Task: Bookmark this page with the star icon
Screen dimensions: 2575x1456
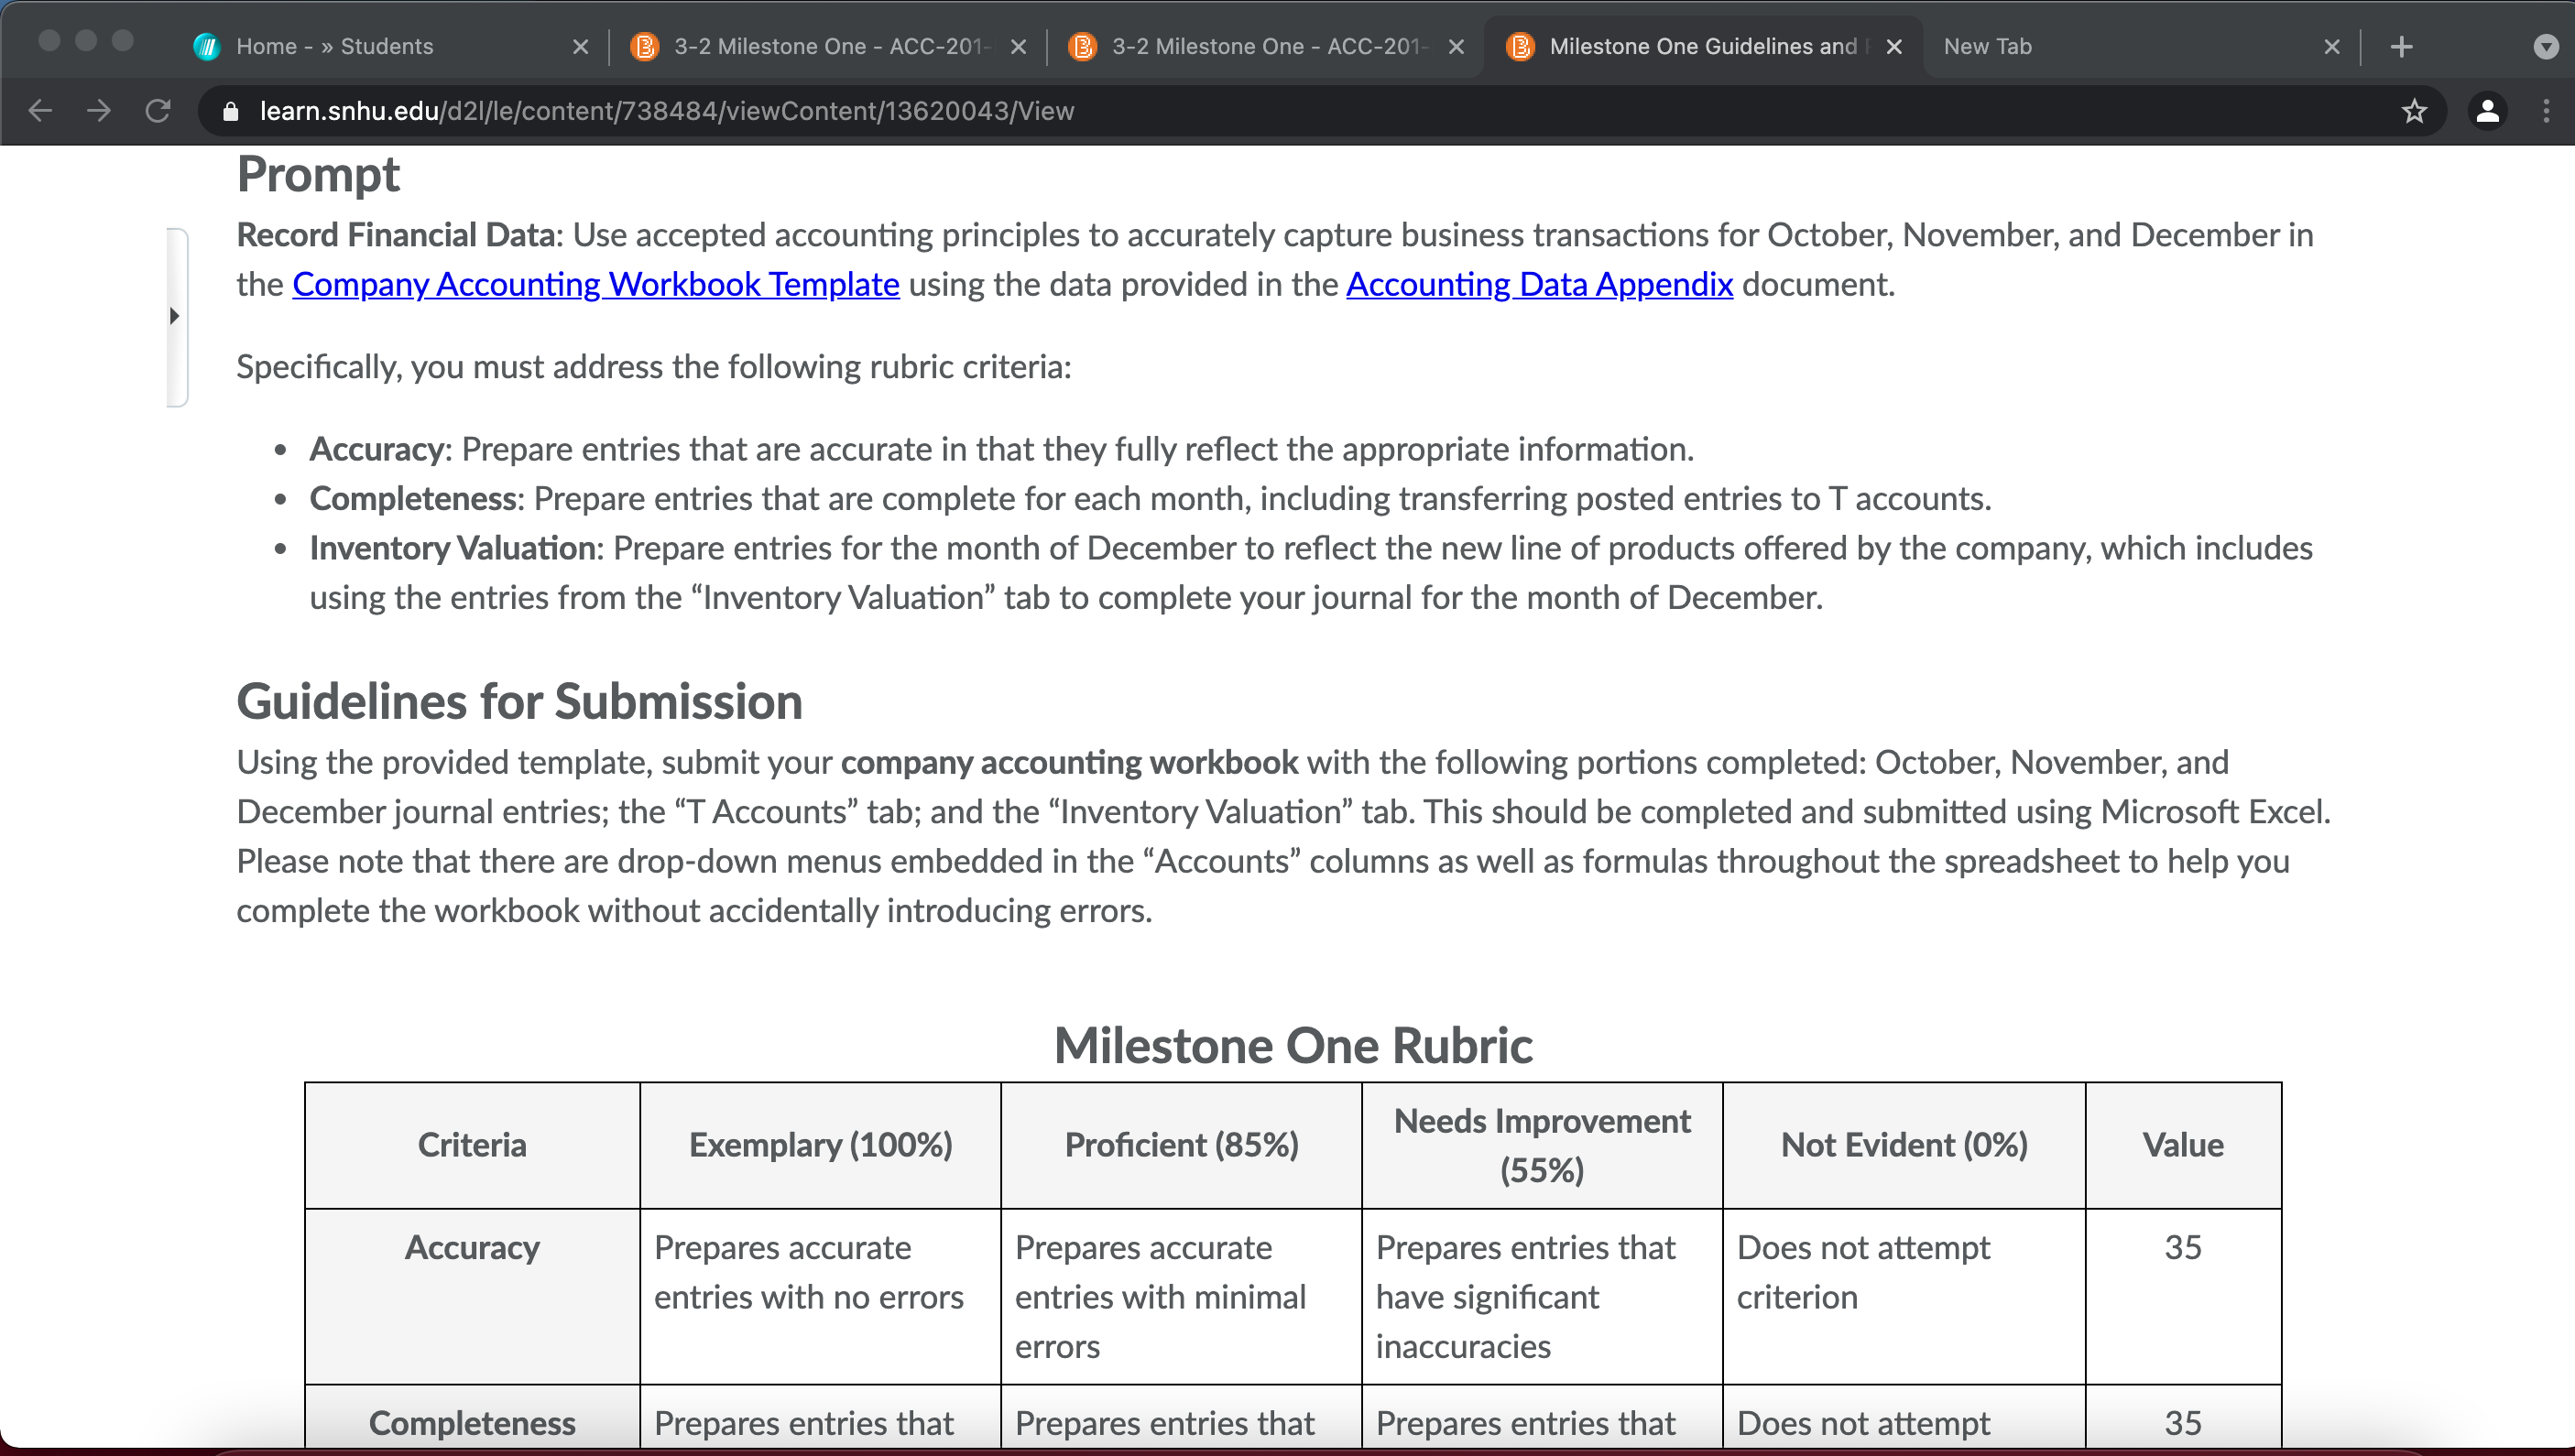Action: tap(2414, 110)
